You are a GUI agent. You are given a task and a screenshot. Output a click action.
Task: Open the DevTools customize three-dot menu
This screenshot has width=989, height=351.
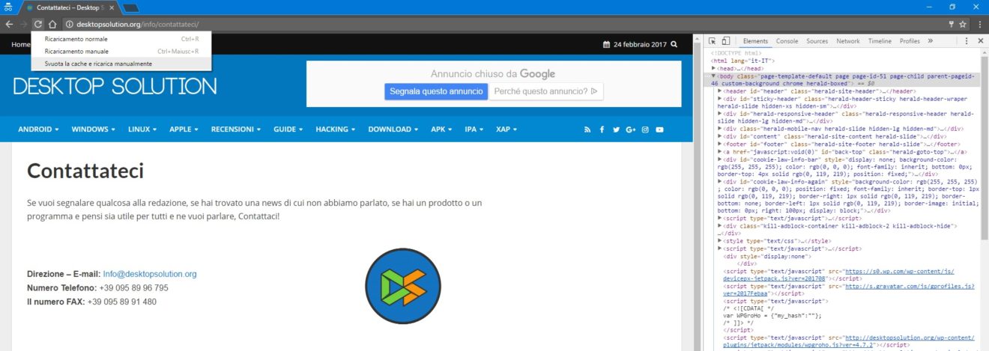967,41
